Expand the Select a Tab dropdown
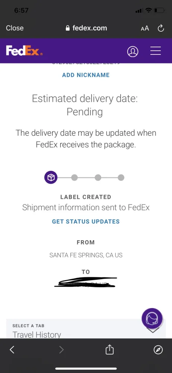Screen dimensions: 172x373 (86, 329)
